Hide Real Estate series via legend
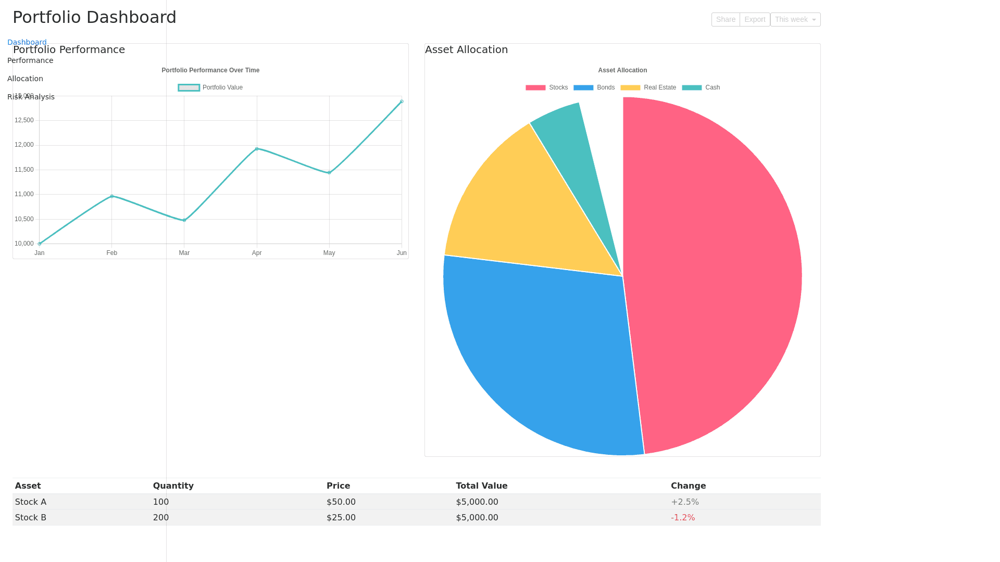 pos(648,87)
